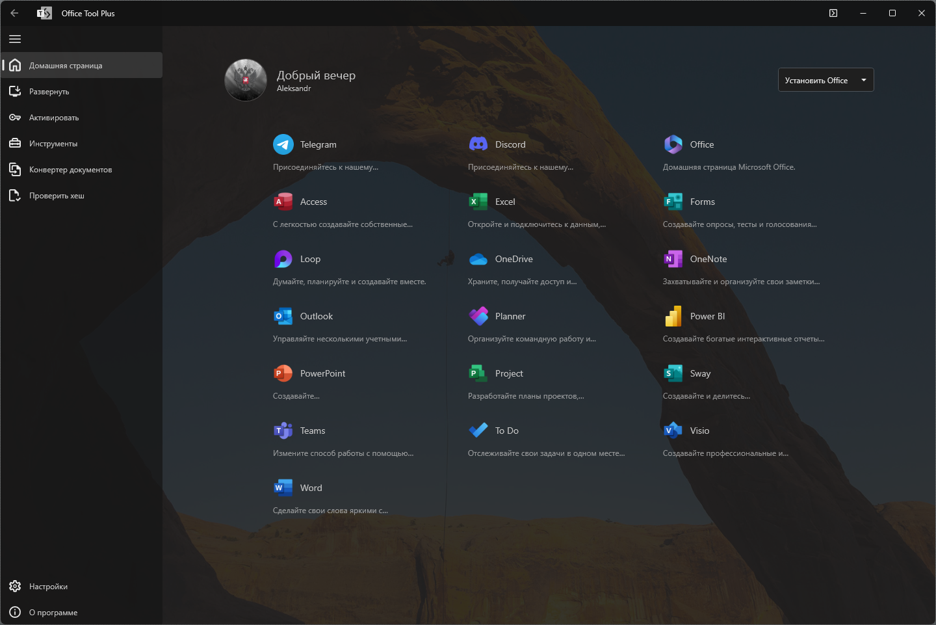Select the Planner app icon

tap(478, 316)
